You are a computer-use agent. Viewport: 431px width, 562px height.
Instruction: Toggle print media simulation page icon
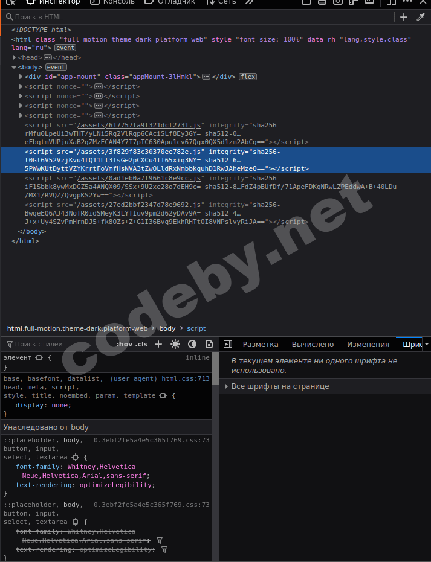click(x=209, y=344)
